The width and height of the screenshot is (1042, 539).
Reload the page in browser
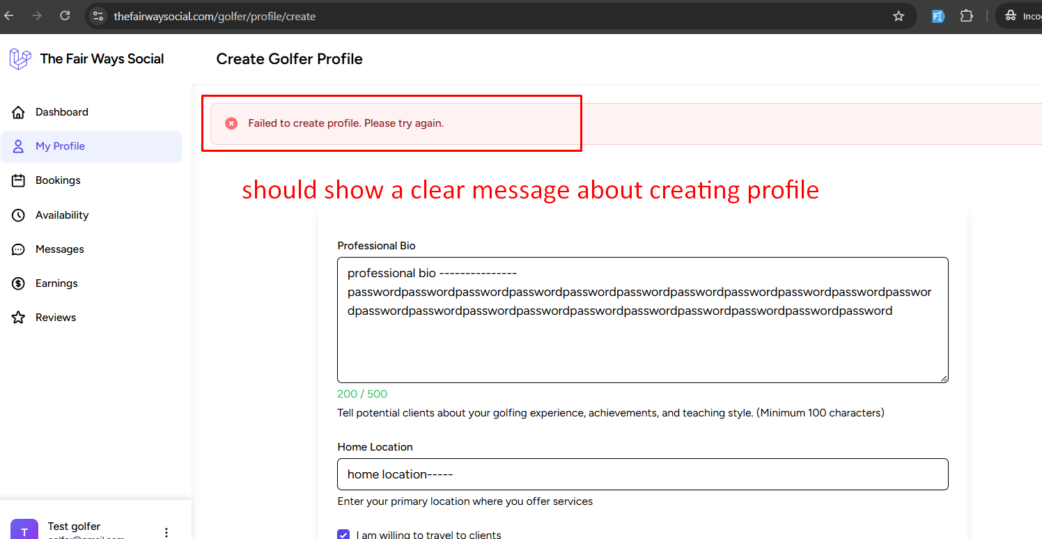[65, 16]
